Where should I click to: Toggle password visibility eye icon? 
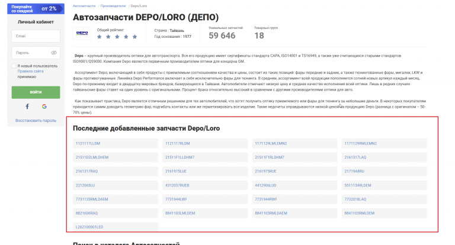coord(54,53)
